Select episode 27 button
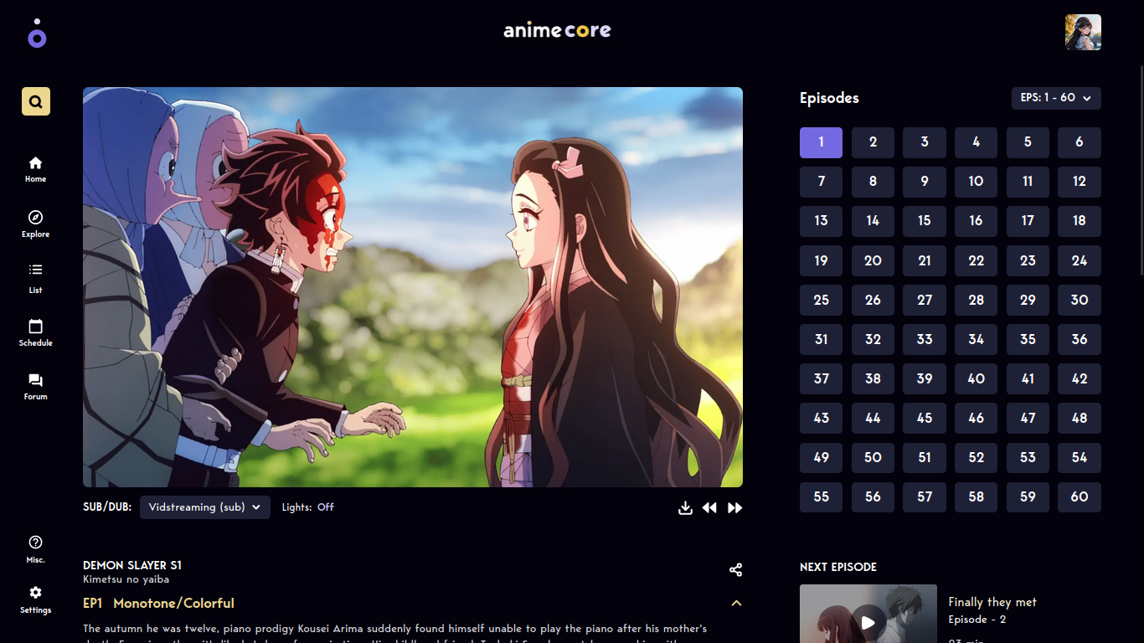 (x=925, y=300)
